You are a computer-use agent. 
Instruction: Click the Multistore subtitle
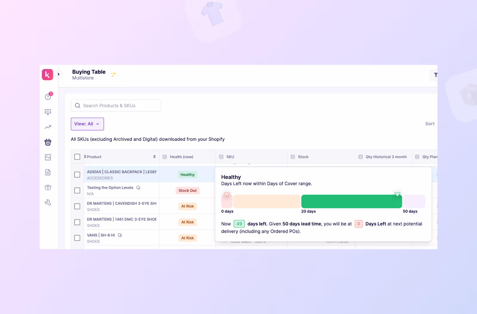[x=83, y=78]
